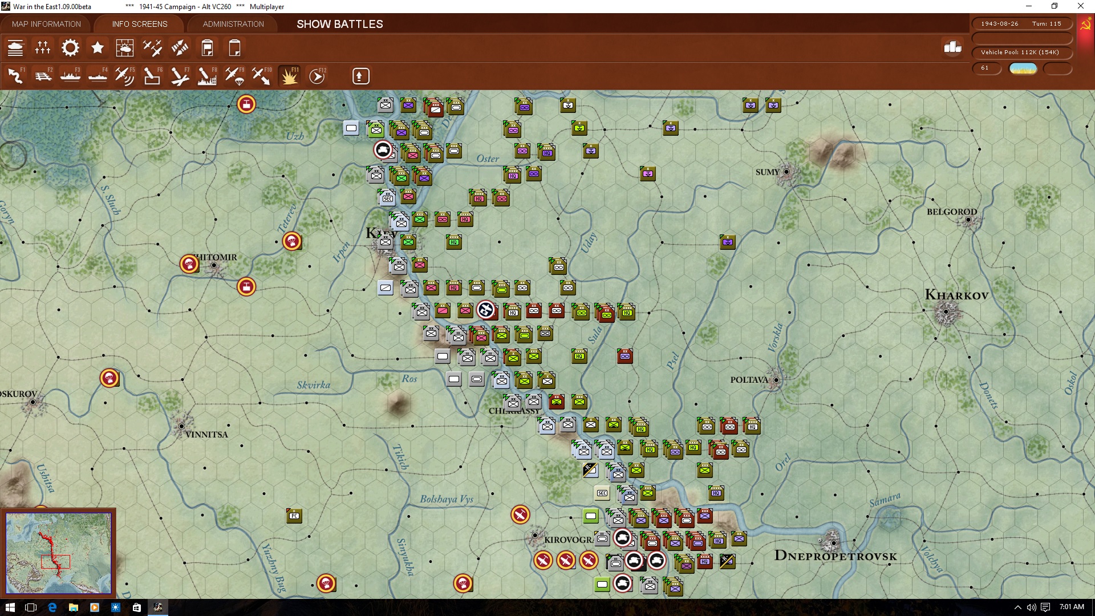Image resolution: width=1095 pixels, height=616 pixels.
Task: Select rail move mode F2
Action: (x=43, y=76)
